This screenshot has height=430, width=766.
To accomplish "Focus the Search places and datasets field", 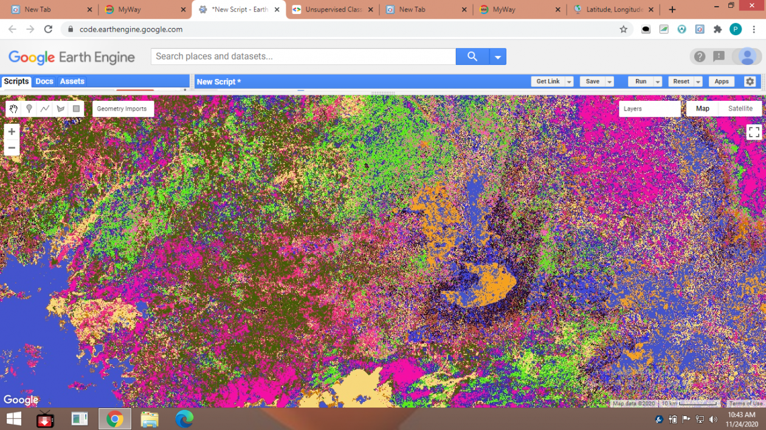I will [303, 56].
